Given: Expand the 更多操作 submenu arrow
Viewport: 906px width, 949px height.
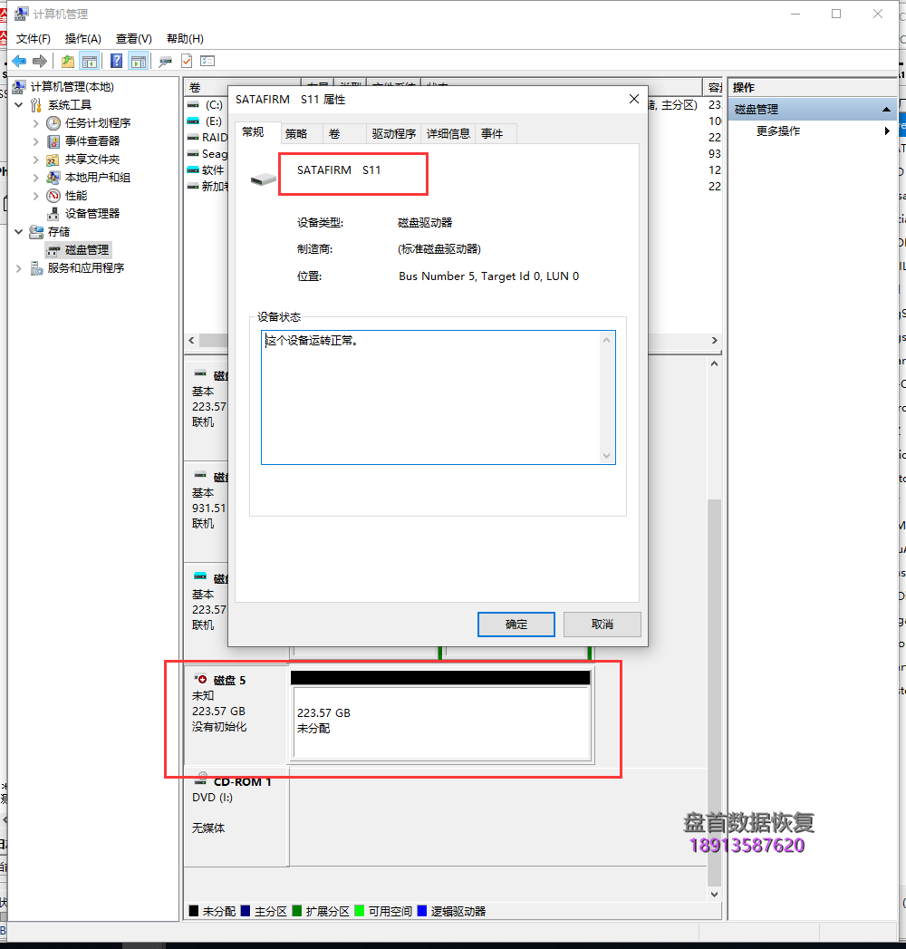Looking at the screenshot, I should pos(887,131).
